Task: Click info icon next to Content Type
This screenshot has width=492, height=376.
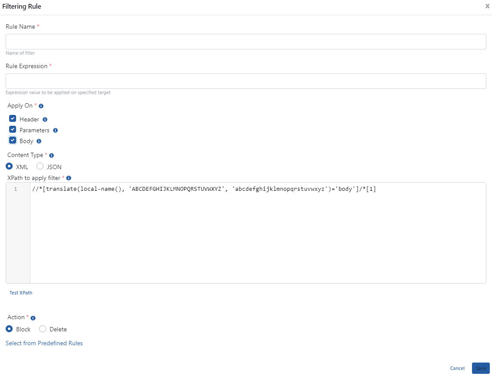Action: pos(51,155)
